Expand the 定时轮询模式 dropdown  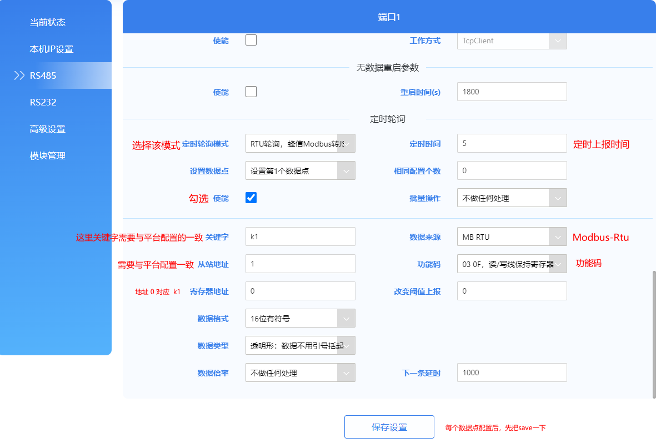pyautogui.click(x=300, y=144)
